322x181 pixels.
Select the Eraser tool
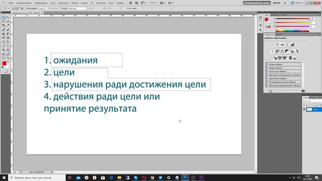(4, 38)
